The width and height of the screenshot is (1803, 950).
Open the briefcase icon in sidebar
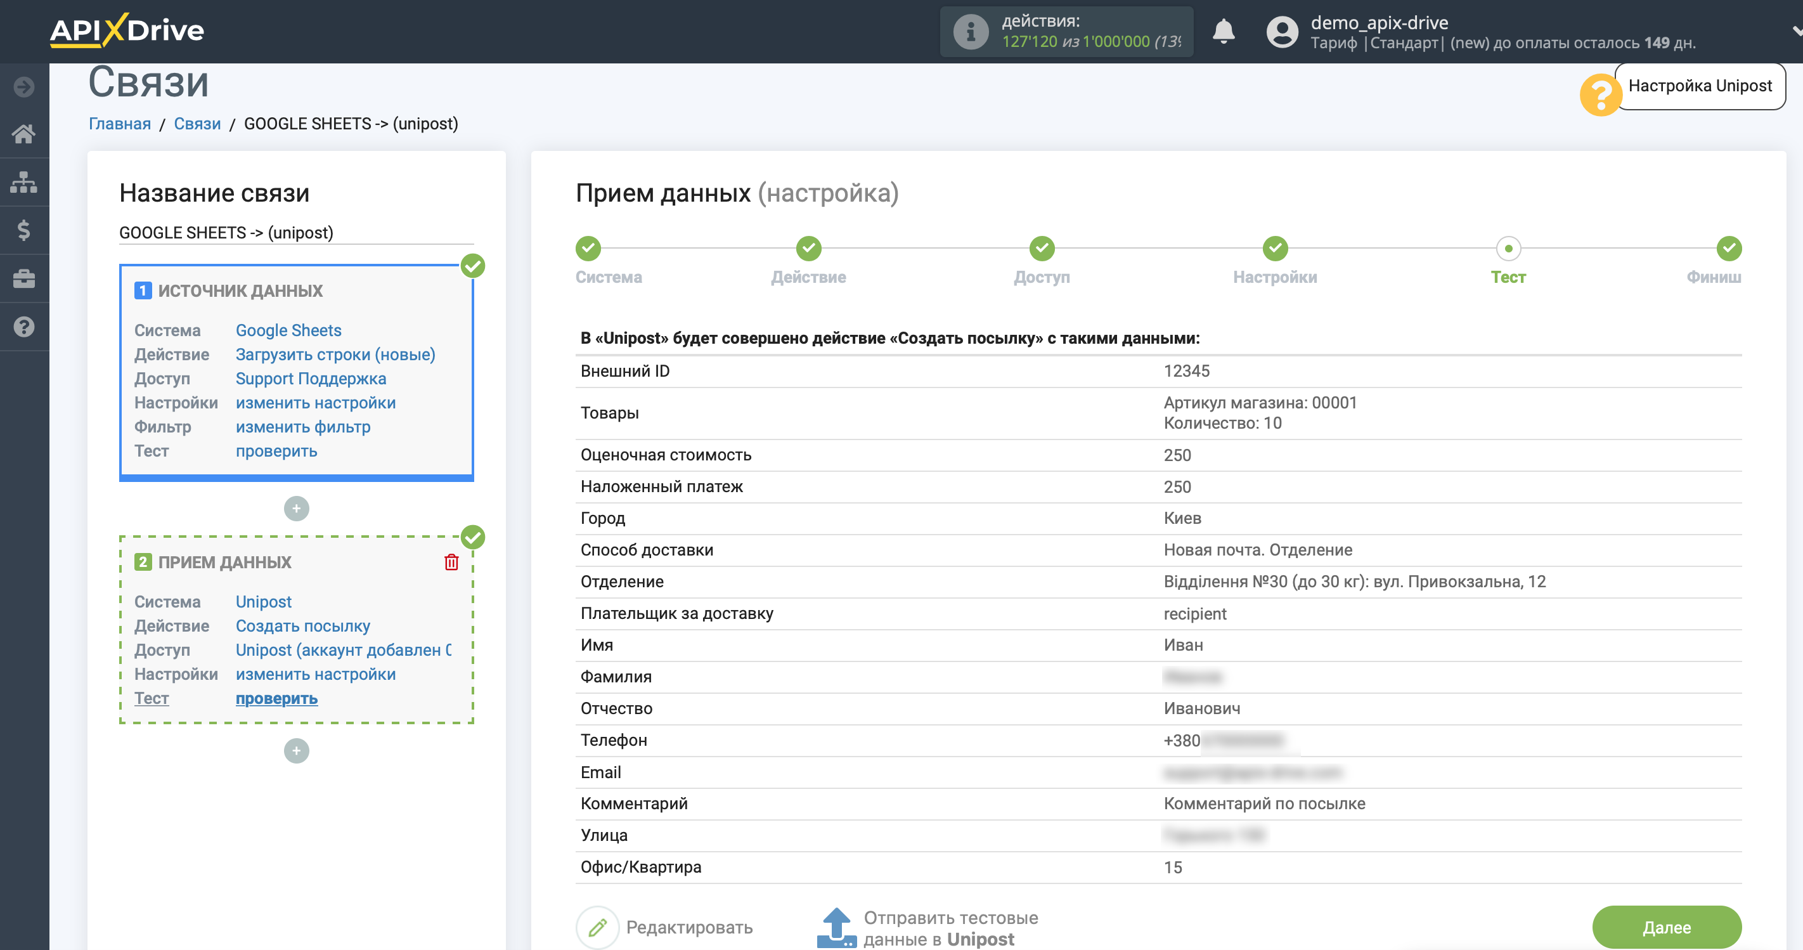click(x=24, y=278)
